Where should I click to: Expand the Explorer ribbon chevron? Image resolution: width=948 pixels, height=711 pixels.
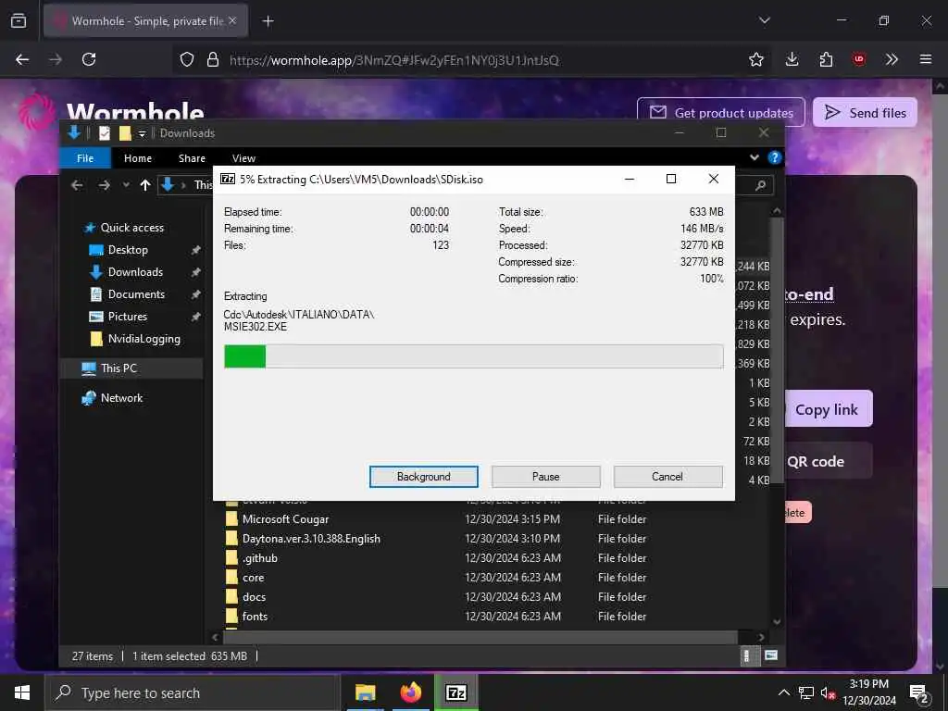point(754,157)
